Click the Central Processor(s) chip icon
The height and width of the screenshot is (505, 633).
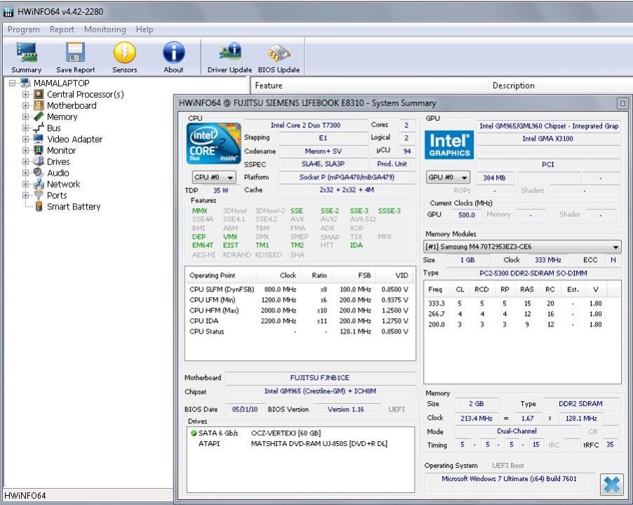pyautogui.click(x=39, y=95)
